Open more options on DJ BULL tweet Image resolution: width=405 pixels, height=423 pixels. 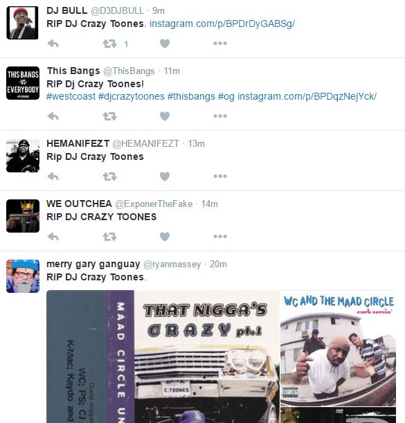pos(220,43)
